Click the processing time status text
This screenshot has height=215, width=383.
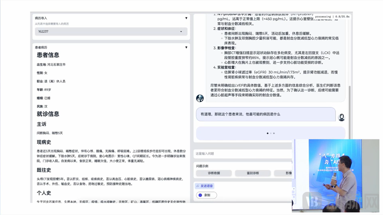click(x=332, y=17)
